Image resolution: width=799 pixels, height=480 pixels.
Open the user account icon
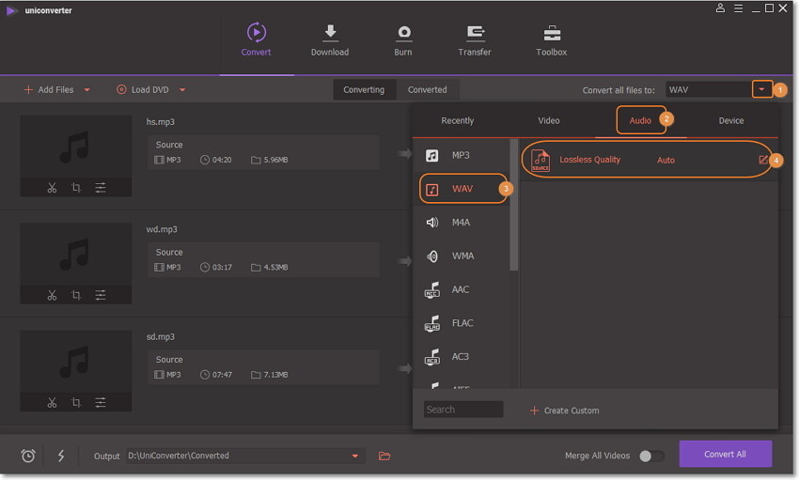[x=720, y=8]
